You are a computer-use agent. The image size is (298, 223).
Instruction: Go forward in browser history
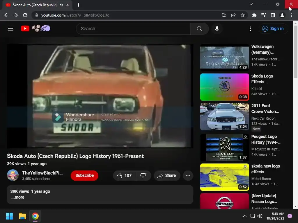tap(16, 15)
